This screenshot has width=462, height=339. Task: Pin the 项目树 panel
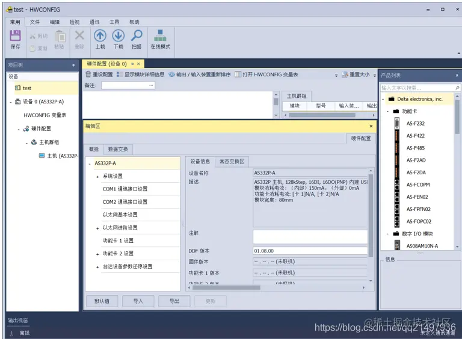point(73,66)
